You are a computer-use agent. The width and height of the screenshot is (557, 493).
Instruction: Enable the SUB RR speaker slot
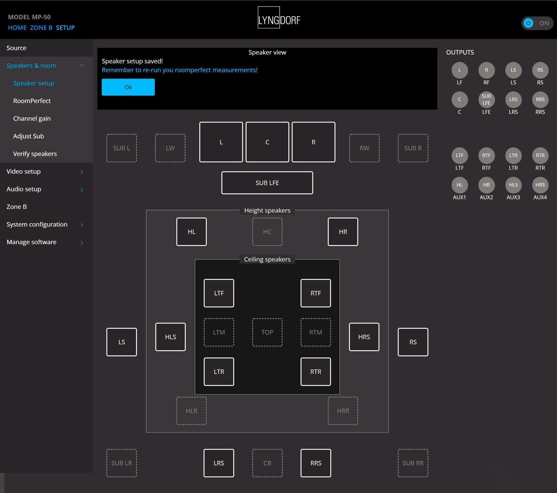click(x=413, y=463)
